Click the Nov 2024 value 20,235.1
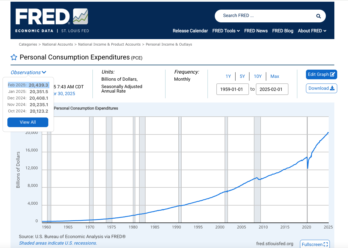348x248 pixels. point(39,105)
